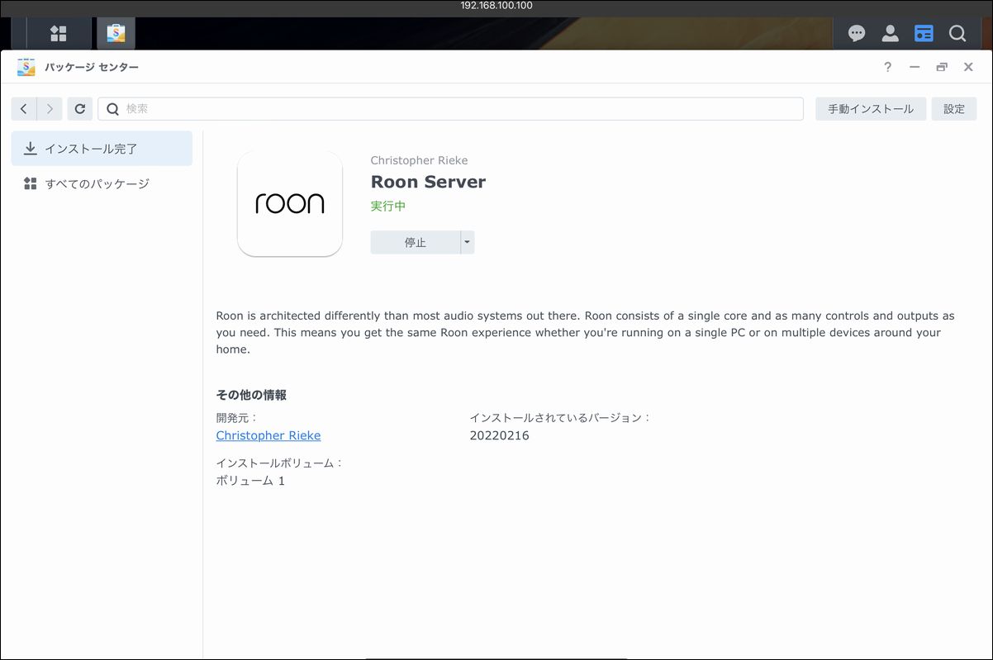This screenshot has height=660, width=993.
Task: Open the user account options icon
Action: coord(890,33)
